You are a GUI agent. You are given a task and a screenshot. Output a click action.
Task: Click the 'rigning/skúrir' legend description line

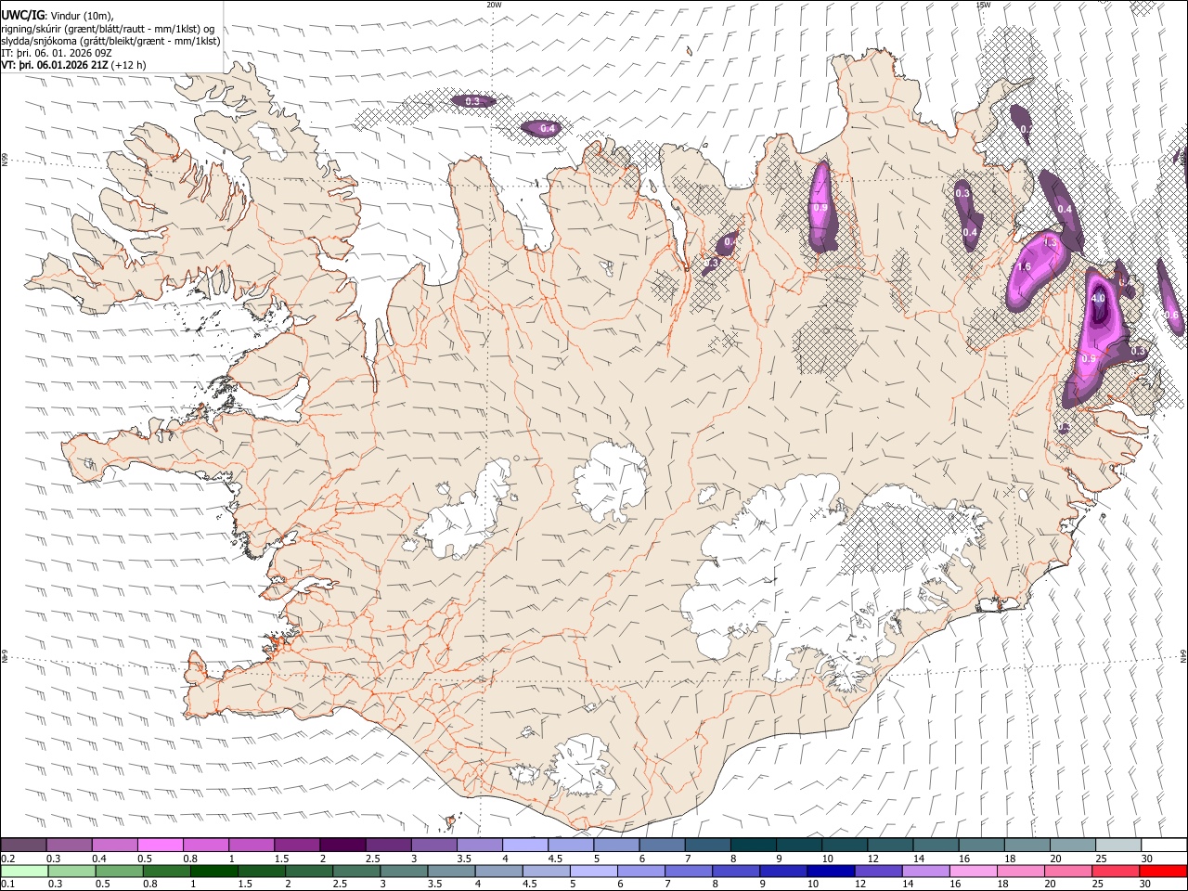(x=110, y=29)
